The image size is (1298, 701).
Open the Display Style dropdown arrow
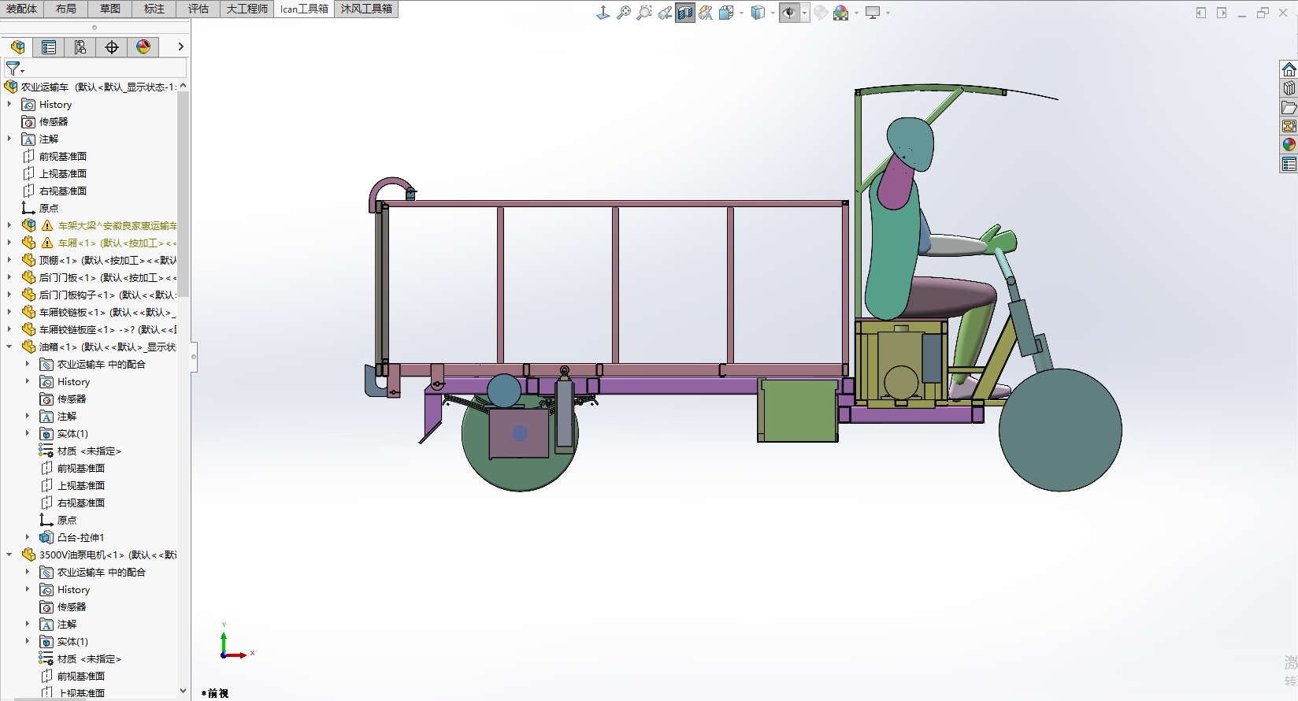point(773,13)
